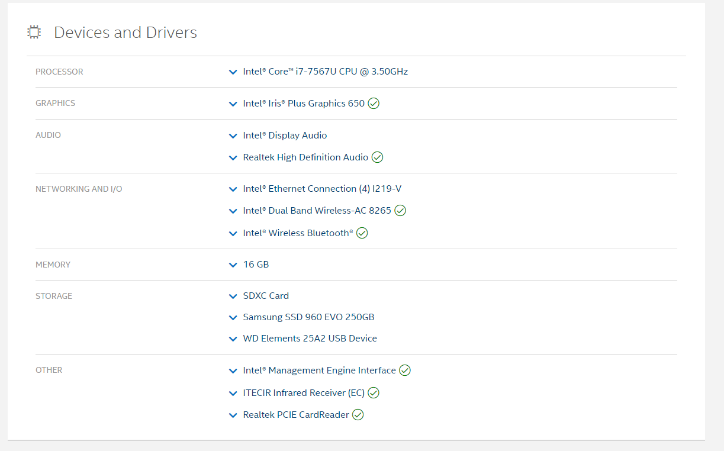The width and height of the screenshot is (724, 451).
Task: Expand the ITECIR Infrared Receiver chevron
Action: pyautogui.click(x=233, y=394)
